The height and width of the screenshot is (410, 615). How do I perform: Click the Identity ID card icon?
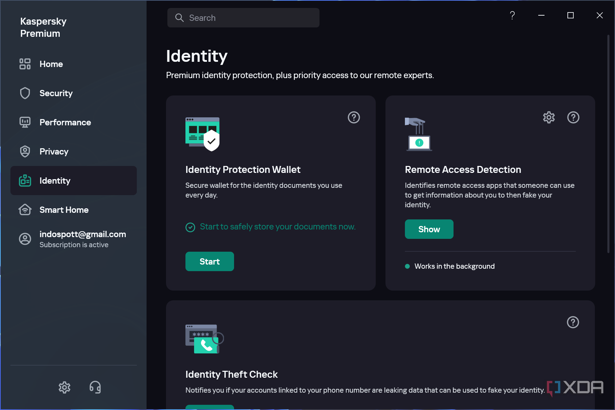tap(25, 181)
